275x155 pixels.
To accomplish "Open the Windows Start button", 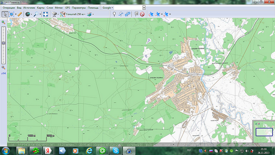I will point(5,151).
